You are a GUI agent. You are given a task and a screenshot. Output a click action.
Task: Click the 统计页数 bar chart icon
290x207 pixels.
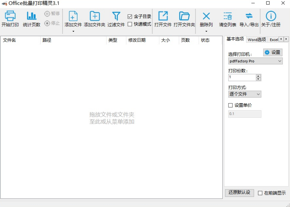[31, 16]
